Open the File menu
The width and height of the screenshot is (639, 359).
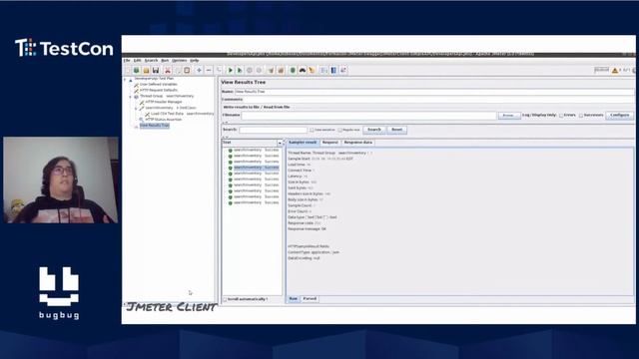(x=127, y=60)
